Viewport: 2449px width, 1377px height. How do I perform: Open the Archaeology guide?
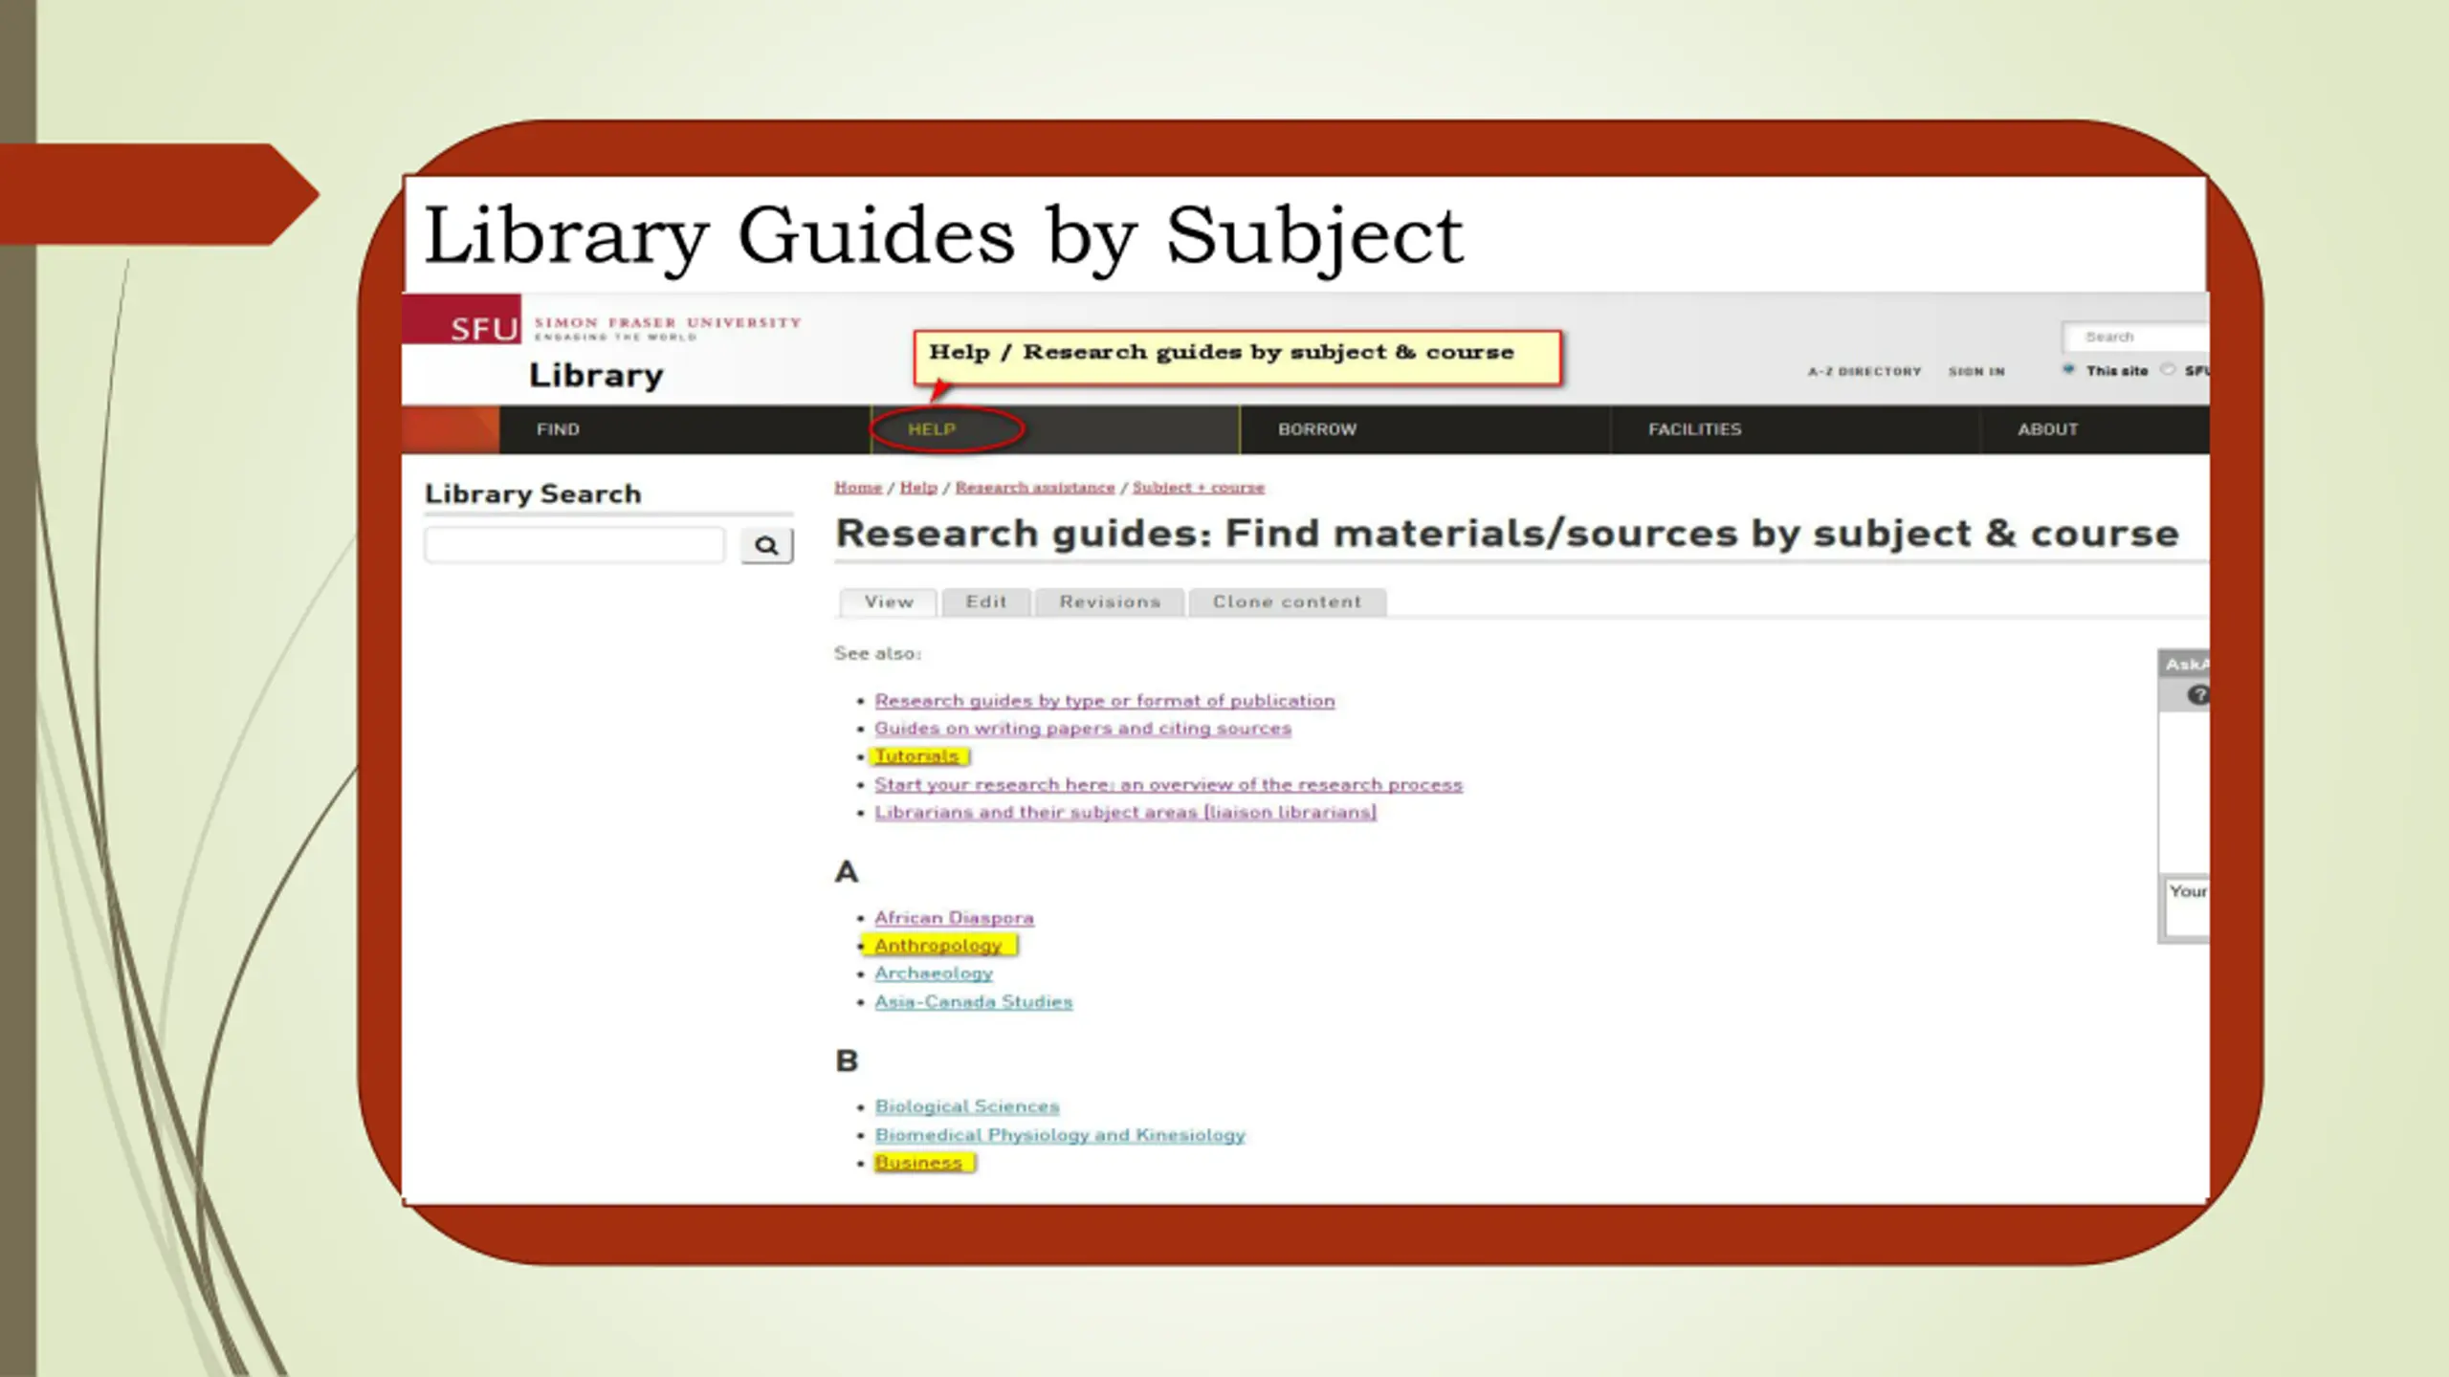[934, 973]
